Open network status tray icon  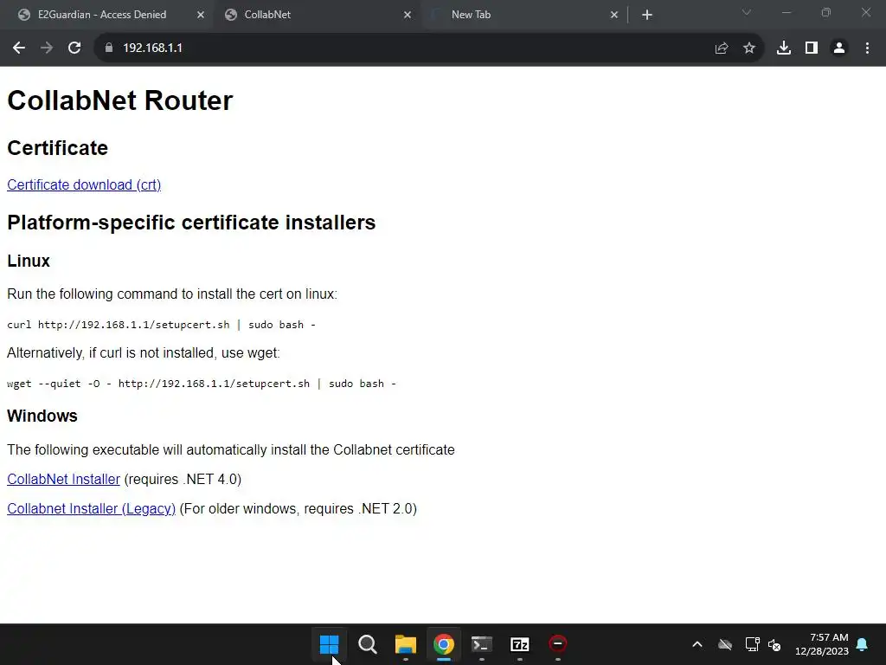(x=752, y=644)
